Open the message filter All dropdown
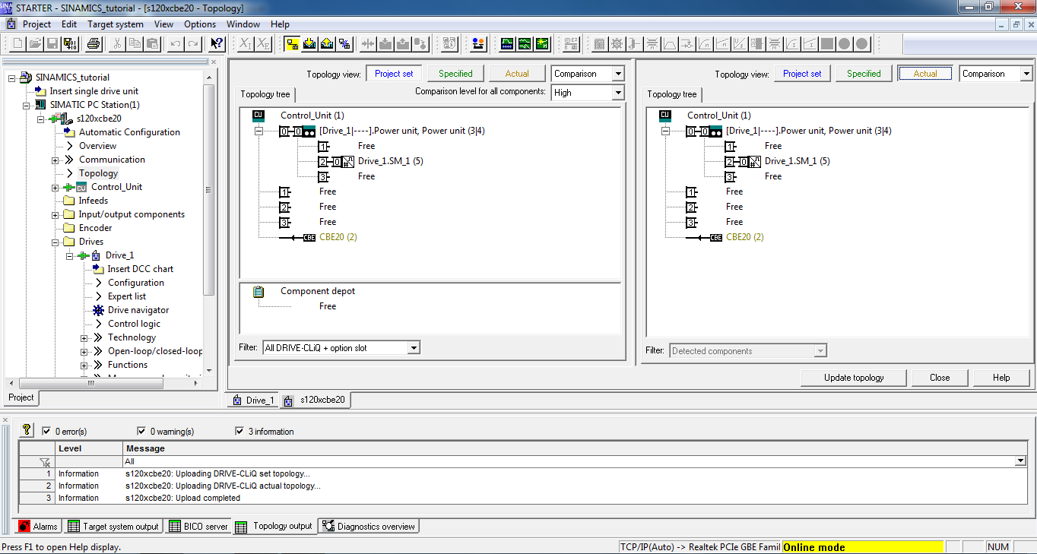This screenshot has width=1037, height=554. 1020,461
